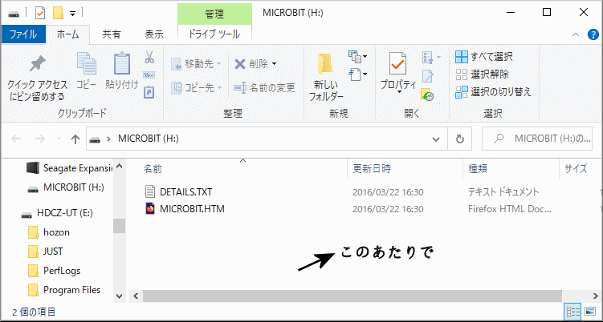Expand the address bar history dropdown
Viewport: 603px width, 322px height.
tap(436, 139)
